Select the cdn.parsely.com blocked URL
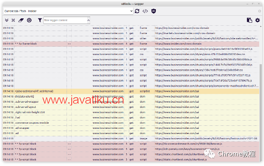This screenshot has width=264, height=166. click(187, 149)
